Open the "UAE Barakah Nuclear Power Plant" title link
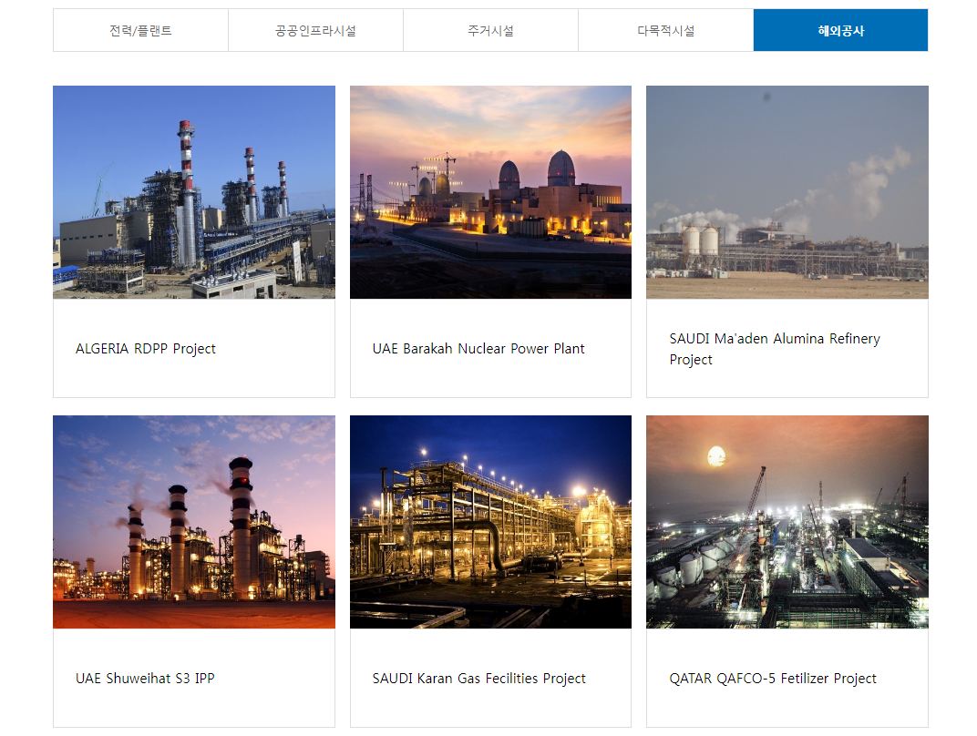Screen dimensions: 977x736 click(x=478, y=349)
